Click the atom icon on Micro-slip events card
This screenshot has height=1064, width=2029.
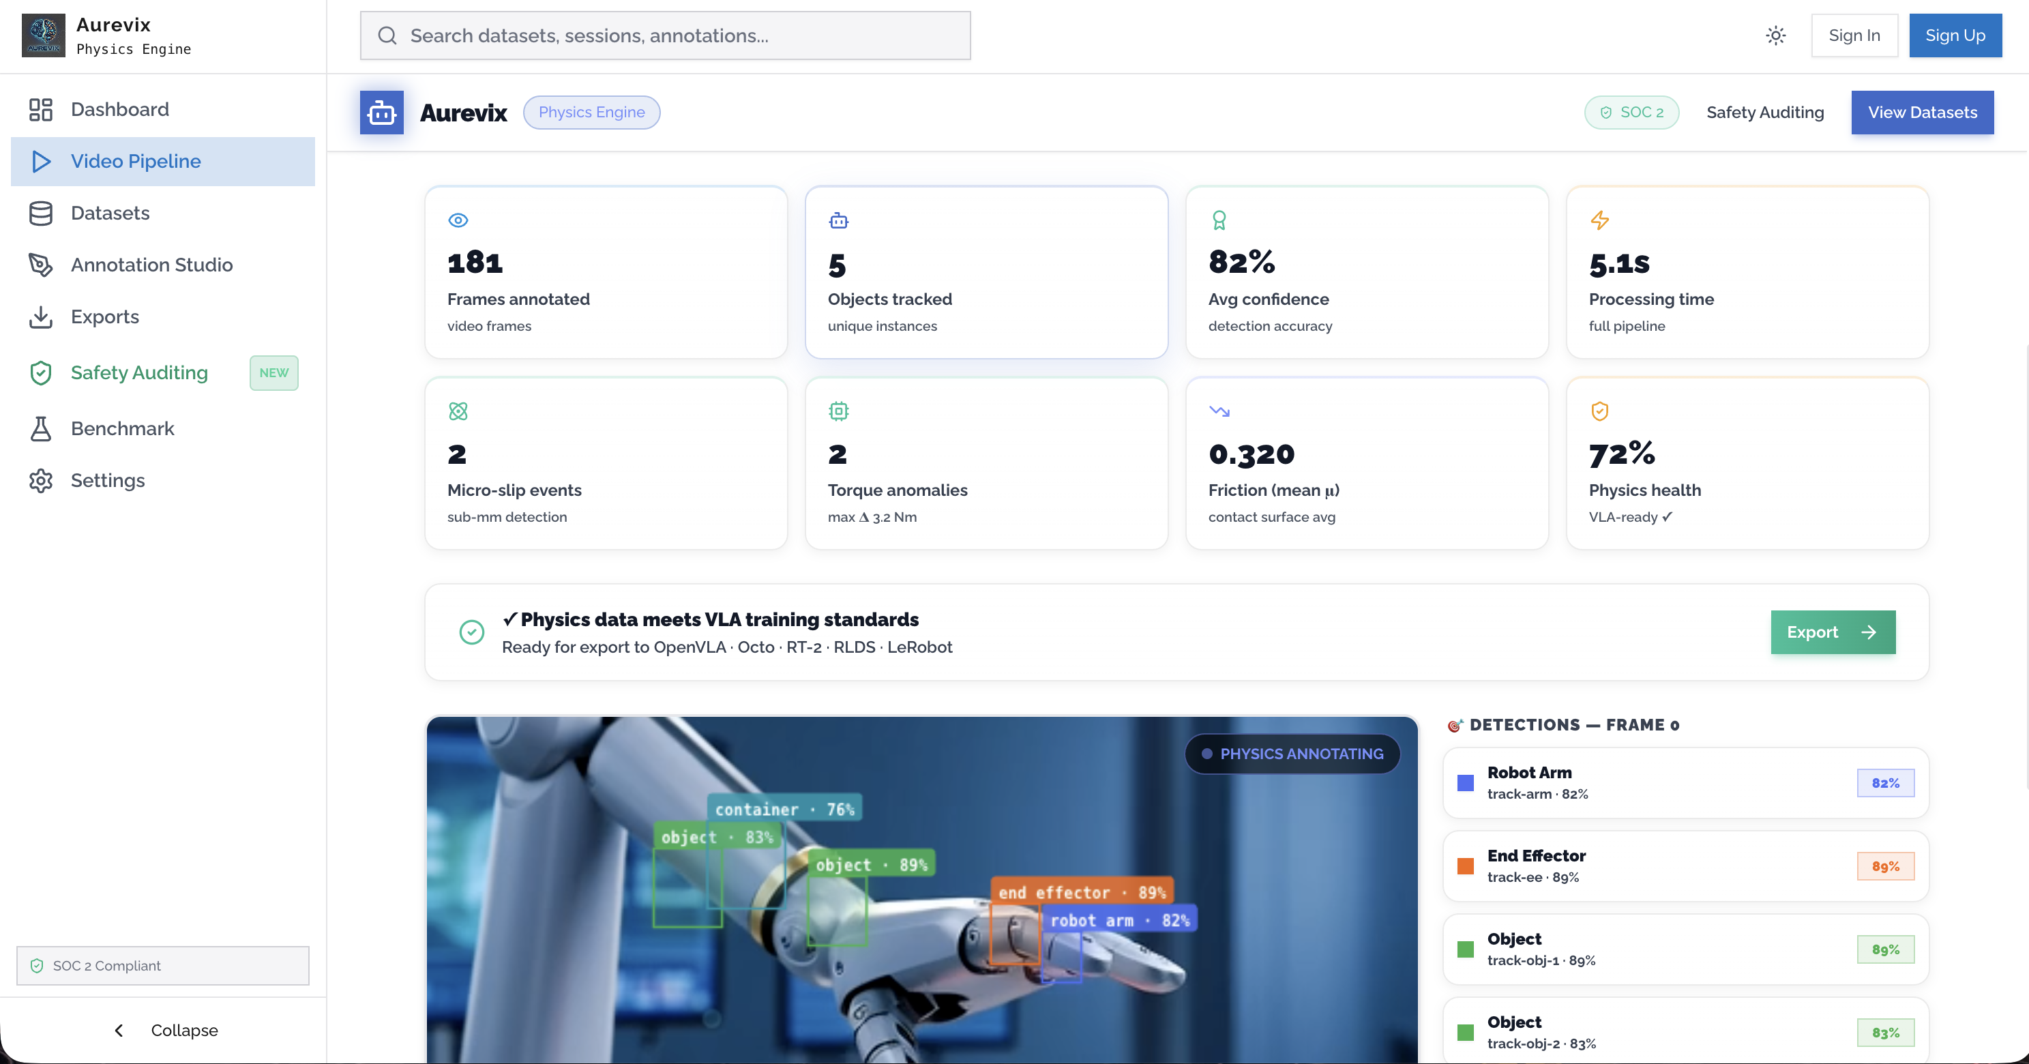point(458,411)
